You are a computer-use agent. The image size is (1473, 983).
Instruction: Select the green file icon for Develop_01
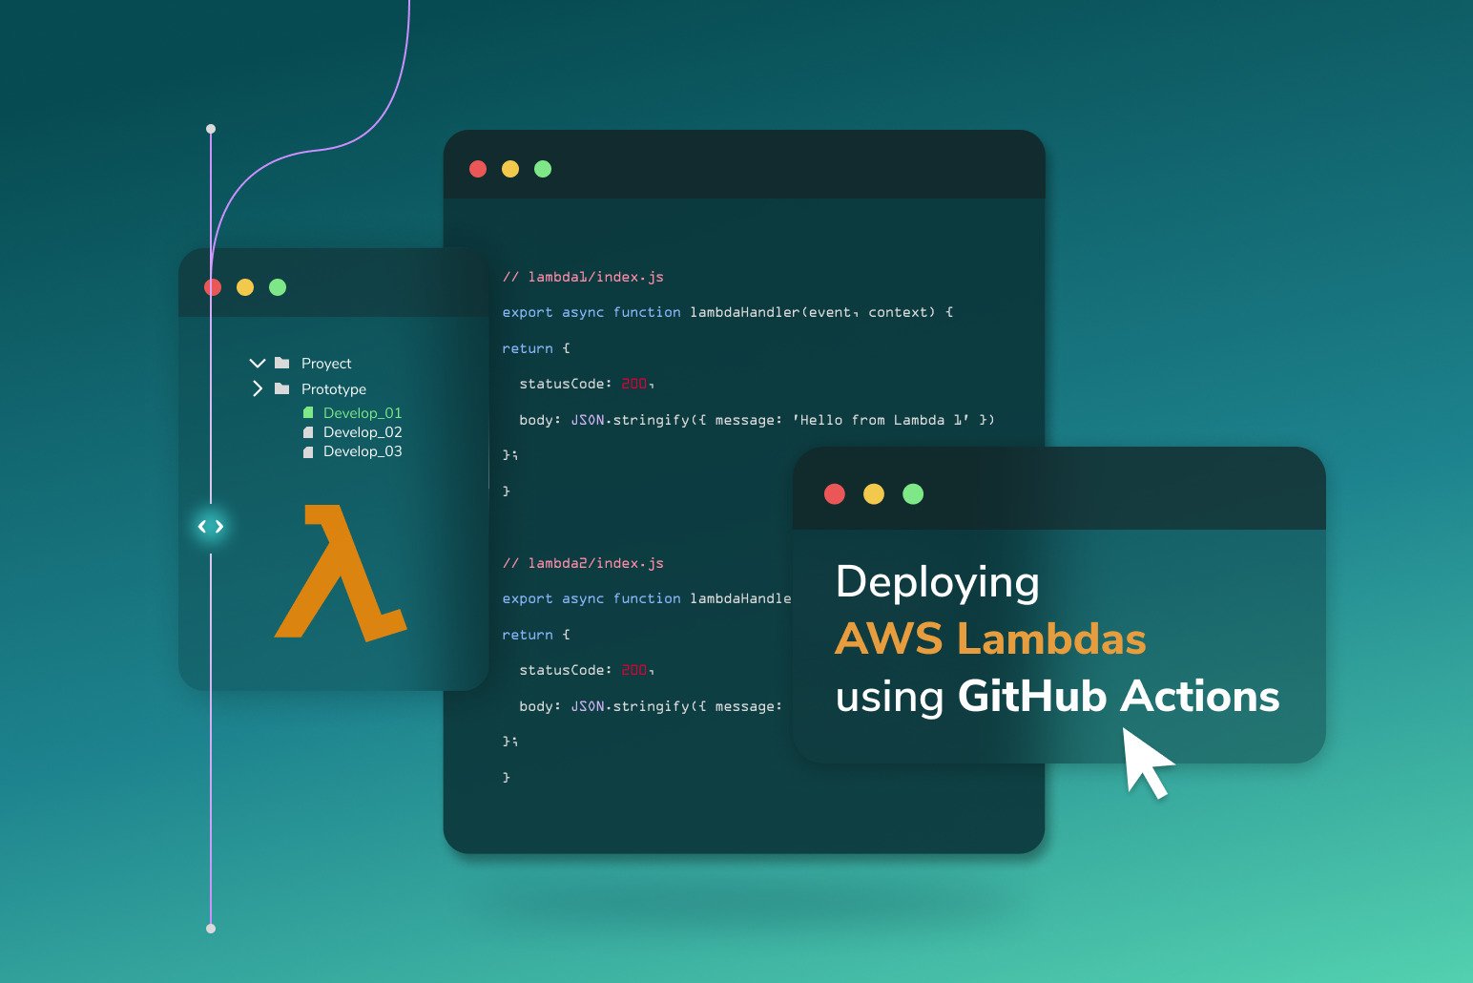[x=307, y=412]
